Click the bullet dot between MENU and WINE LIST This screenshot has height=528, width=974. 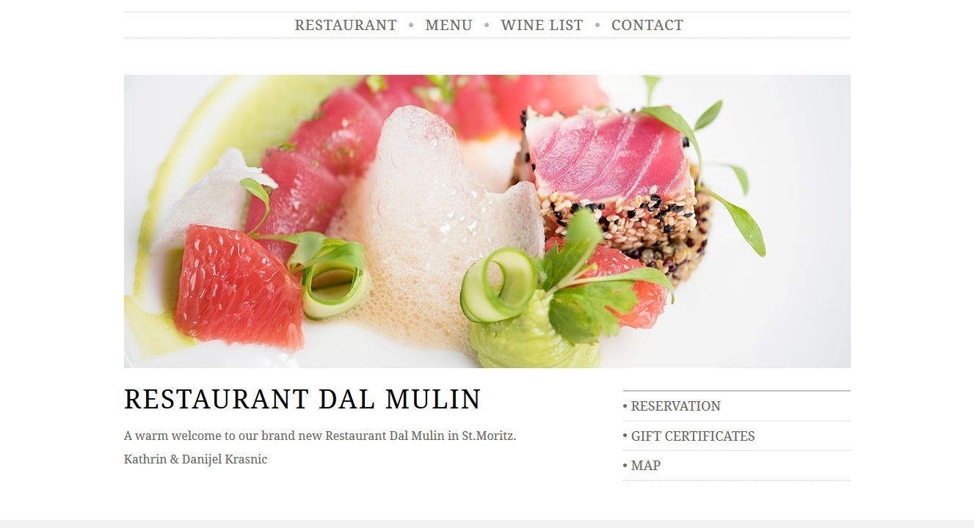coord(487,25)
